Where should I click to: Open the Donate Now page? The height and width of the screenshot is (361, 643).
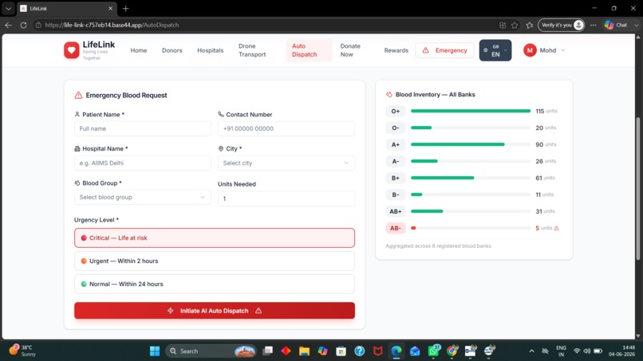point(350,50)
